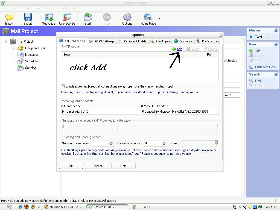Click Add in the Item panel

258,51
